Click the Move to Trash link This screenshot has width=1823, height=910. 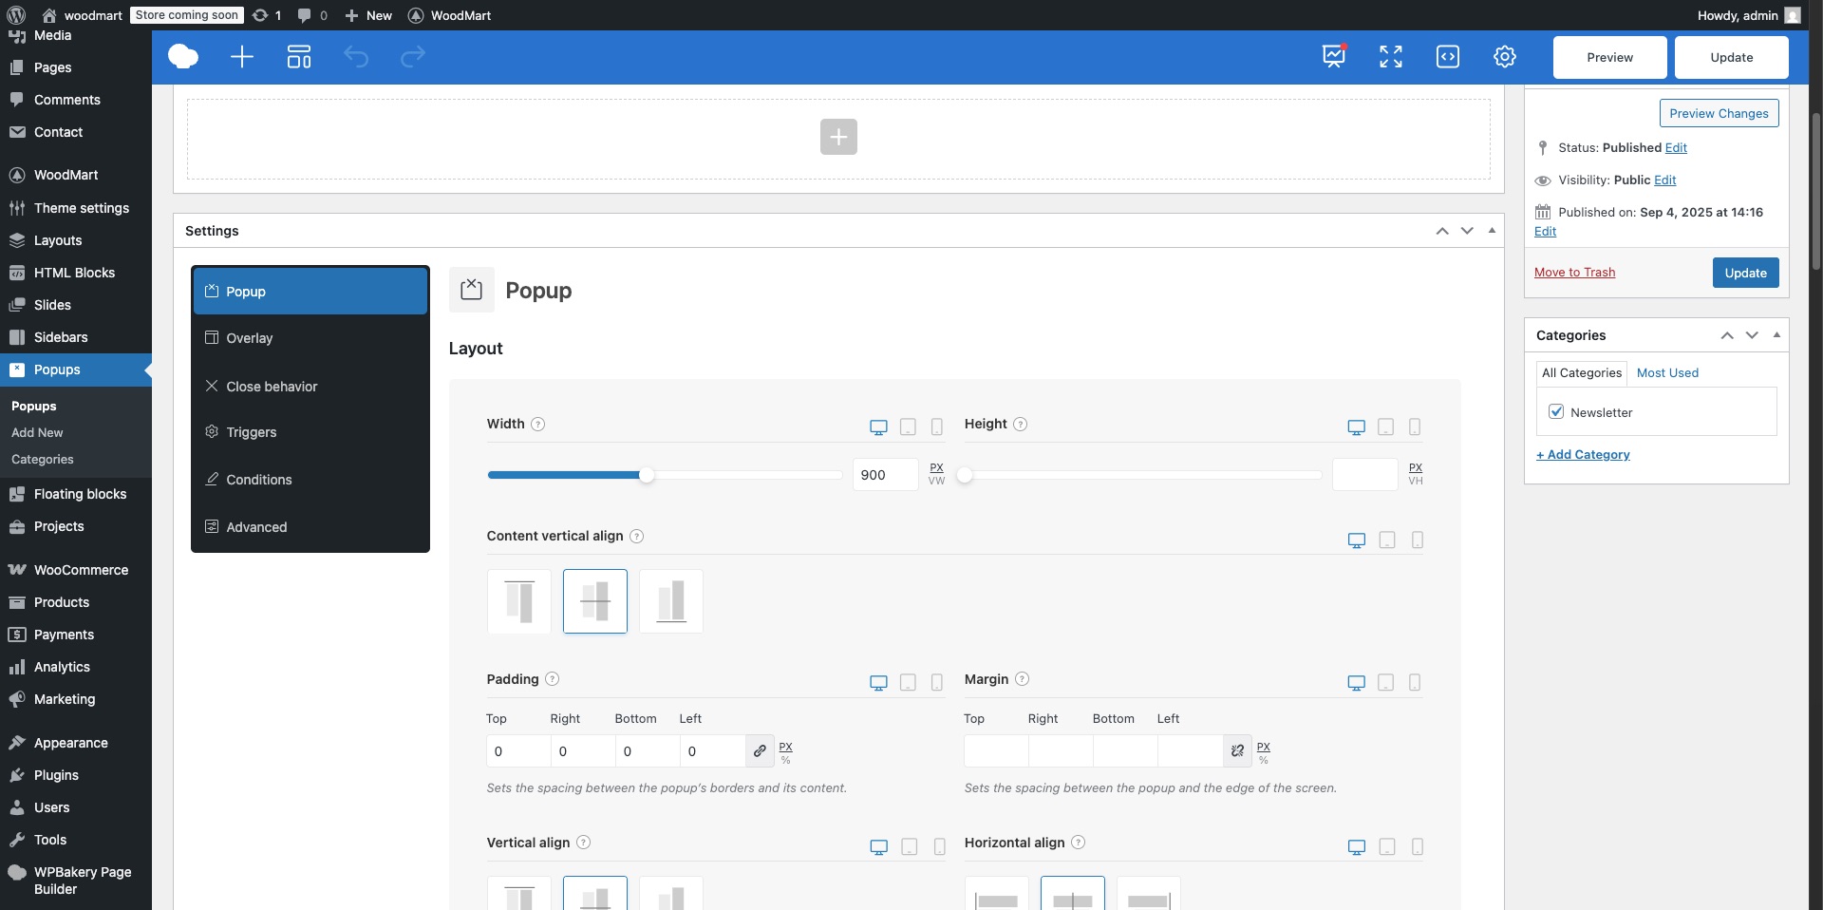pos(1574,273)
